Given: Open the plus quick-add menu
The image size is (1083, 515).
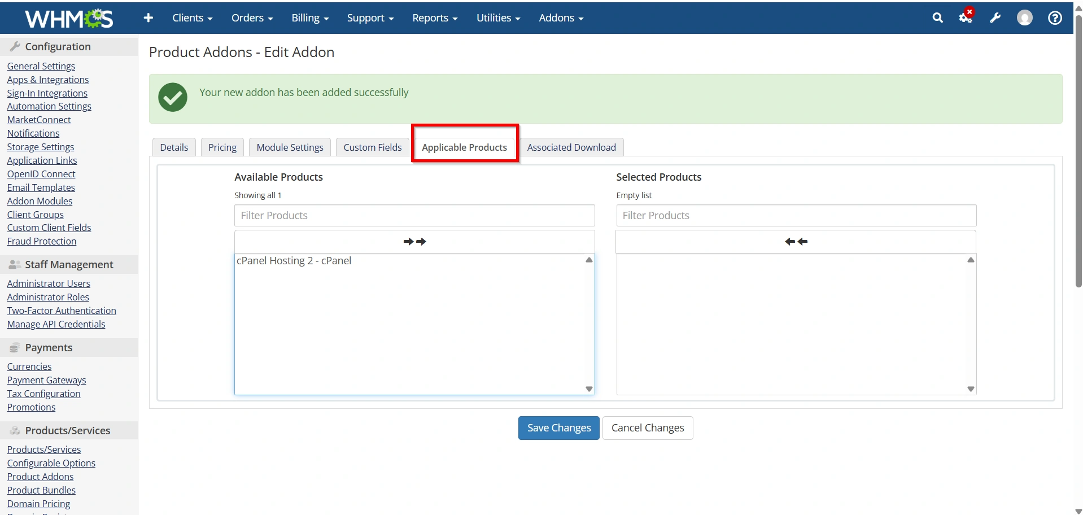Looking at the screenshot, I should [x=149, y=18].
